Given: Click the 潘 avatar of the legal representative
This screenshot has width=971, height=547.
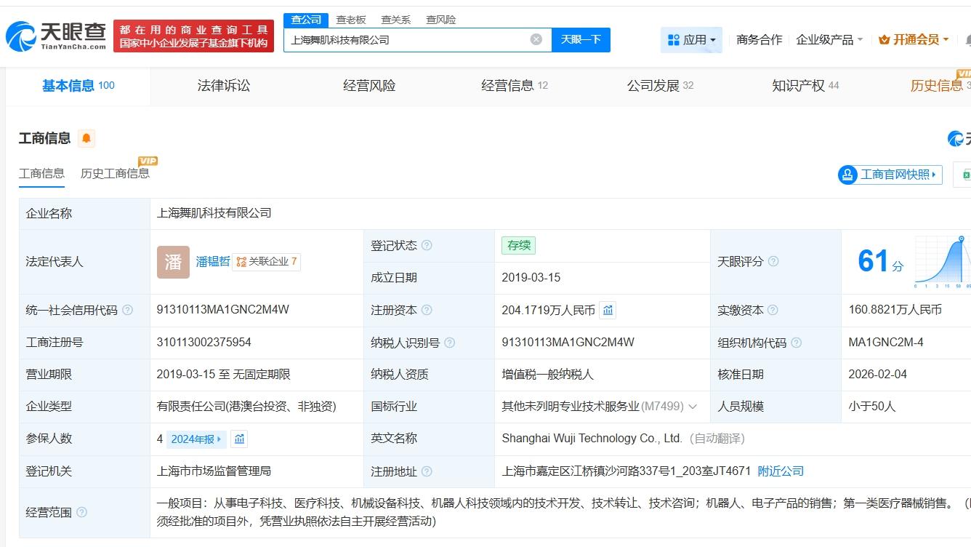Looking at the screenshot, I should [x=173, y=262].
